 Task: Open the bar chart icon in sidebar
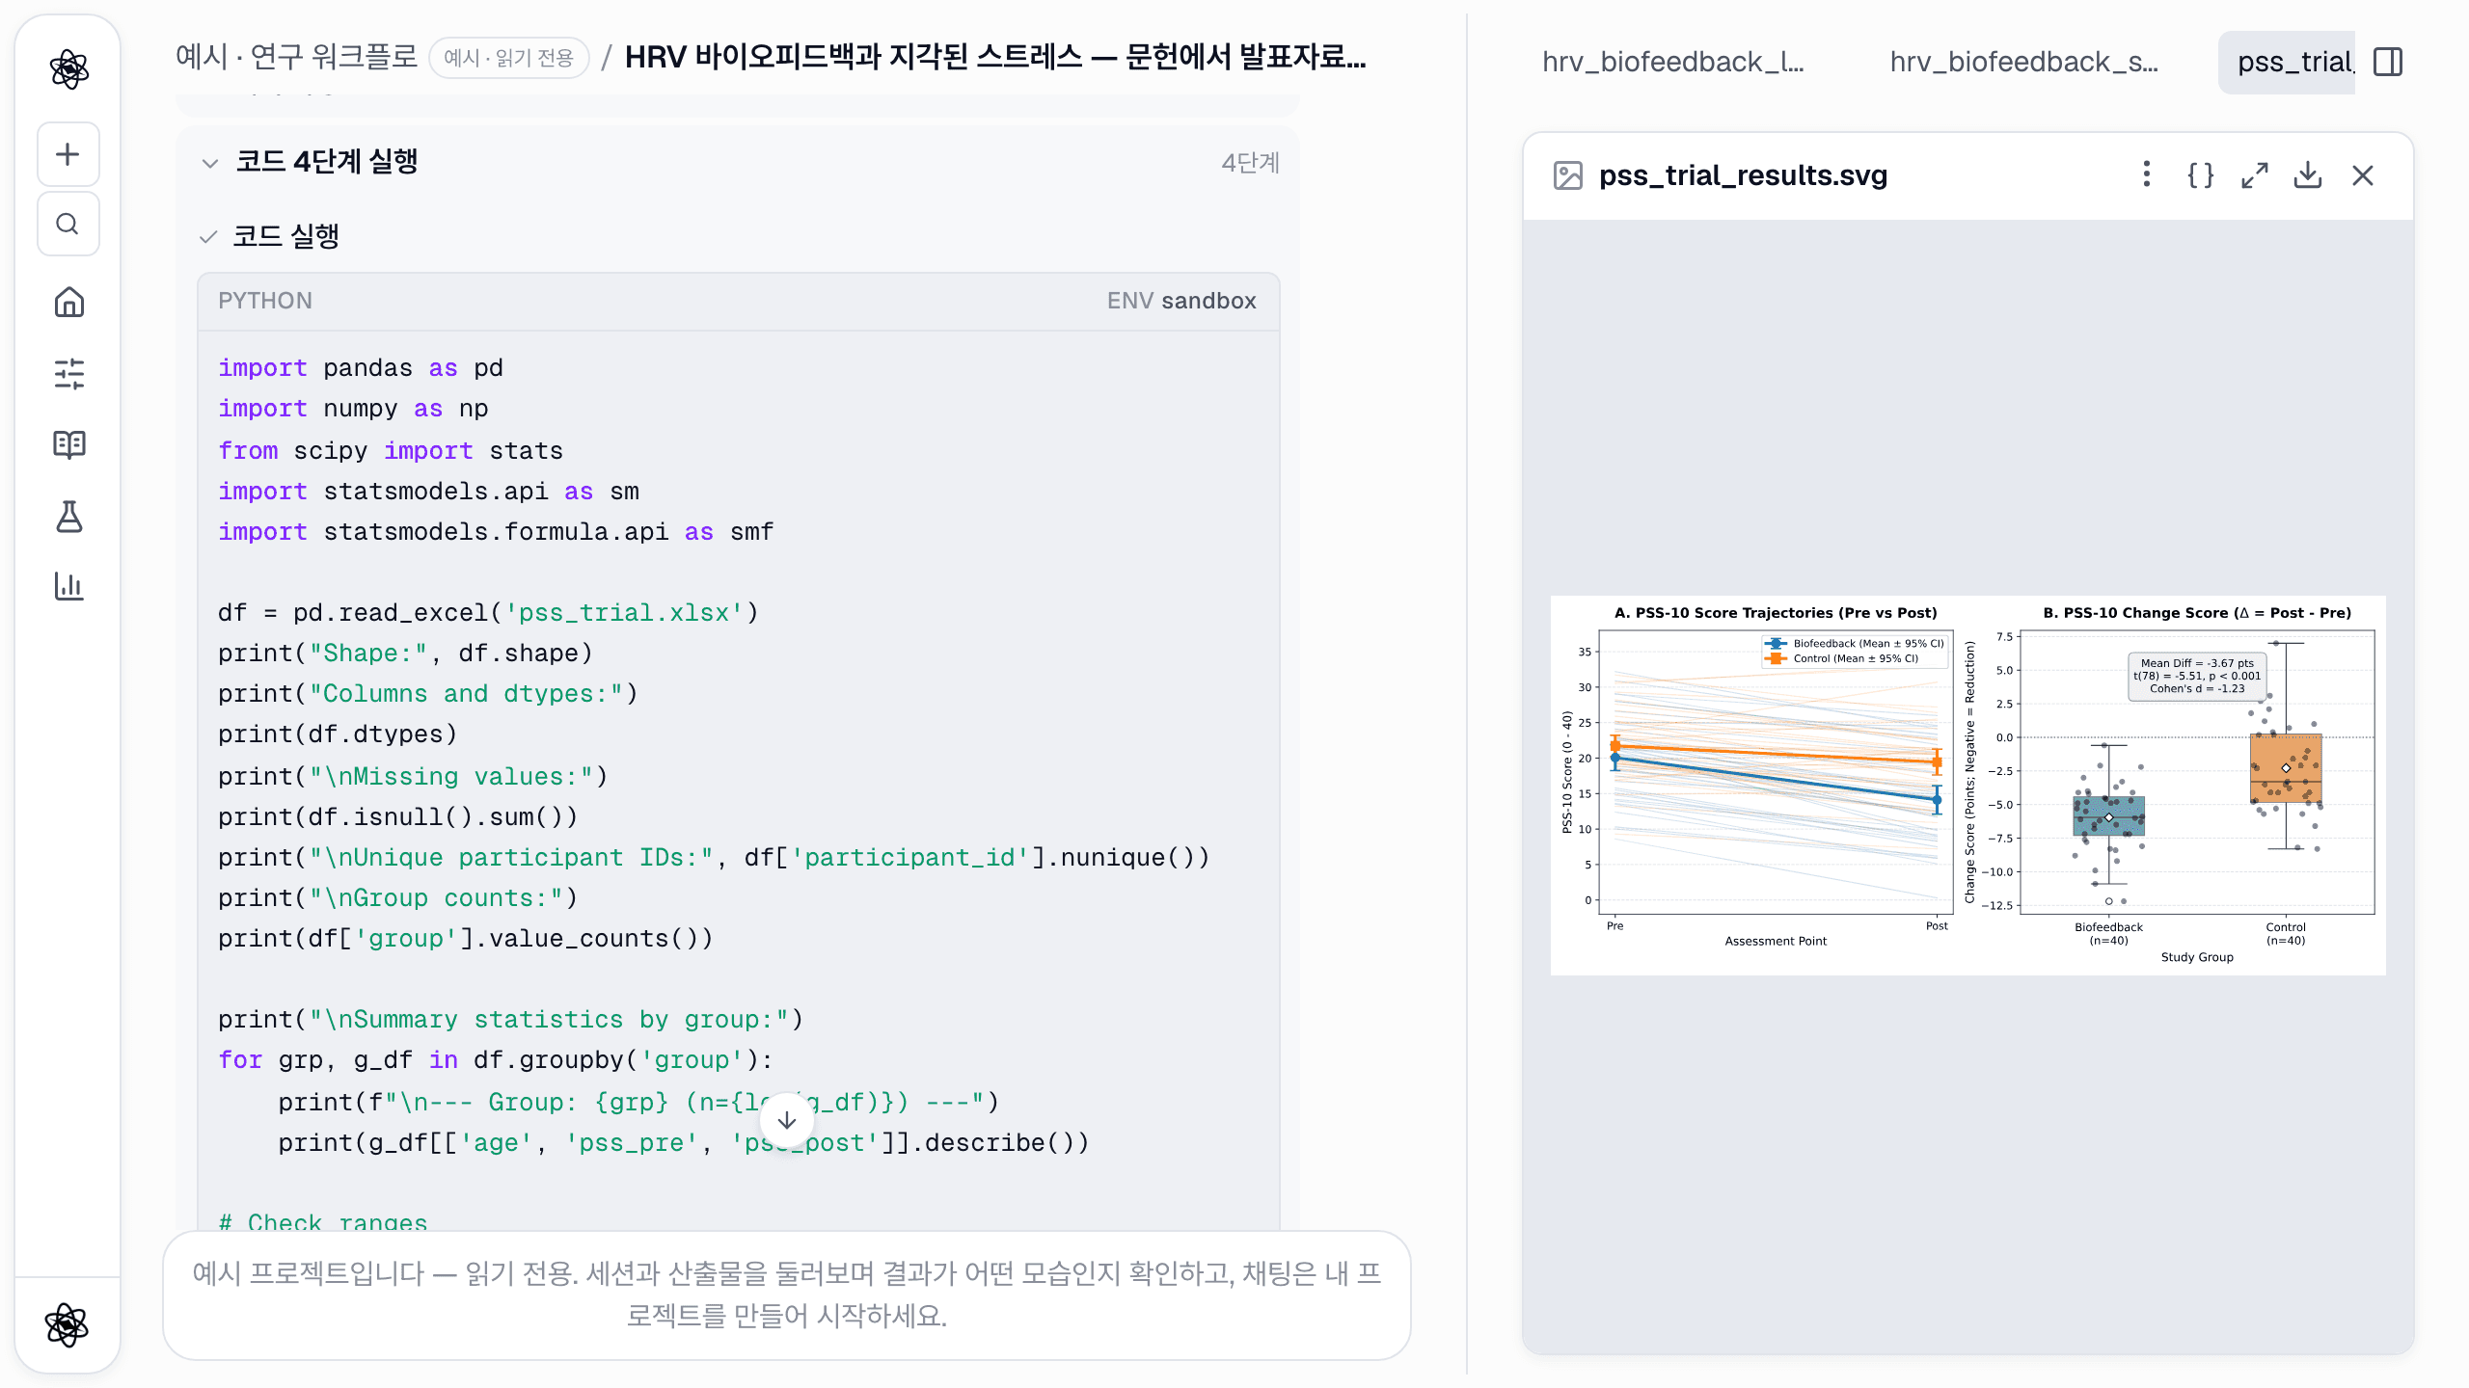point(68,586)
